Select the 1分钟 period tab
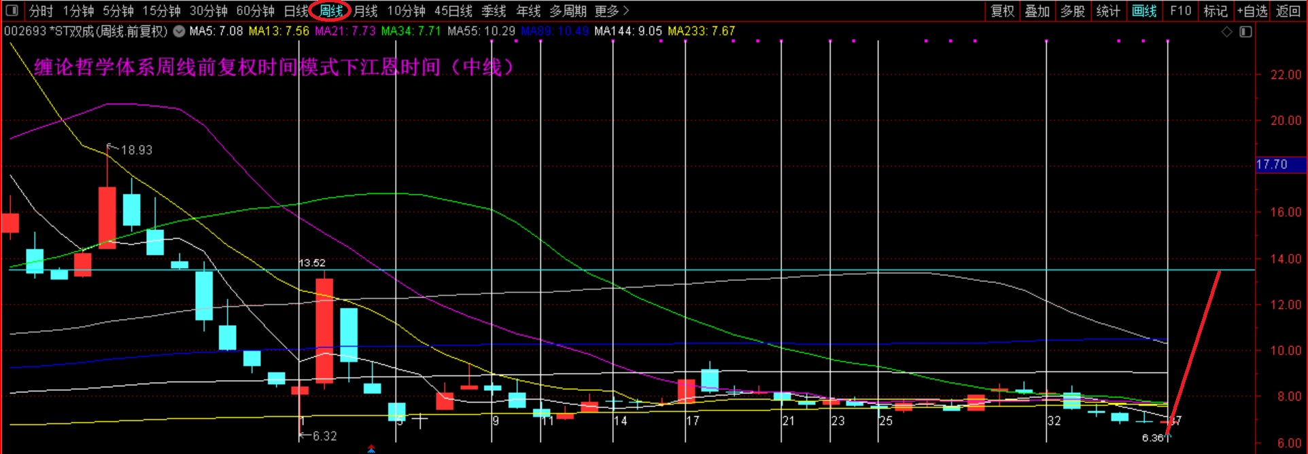This screenshot has height=454, width=1308. pos(78,11)
